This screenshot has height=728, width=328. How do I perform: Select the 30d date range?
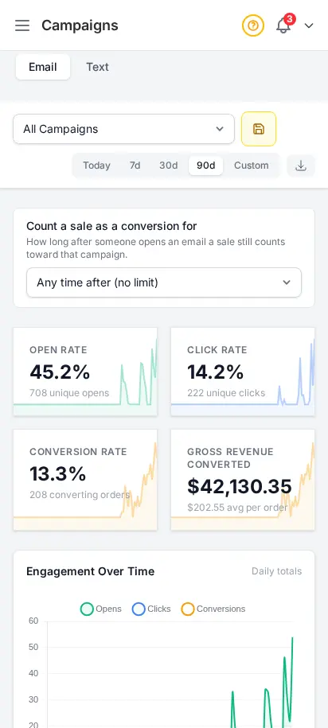(168, 165)
